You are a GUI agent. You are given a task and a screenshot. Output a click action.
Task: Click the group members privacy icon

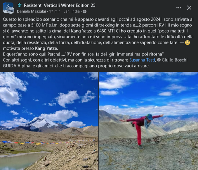pos(85,12)
